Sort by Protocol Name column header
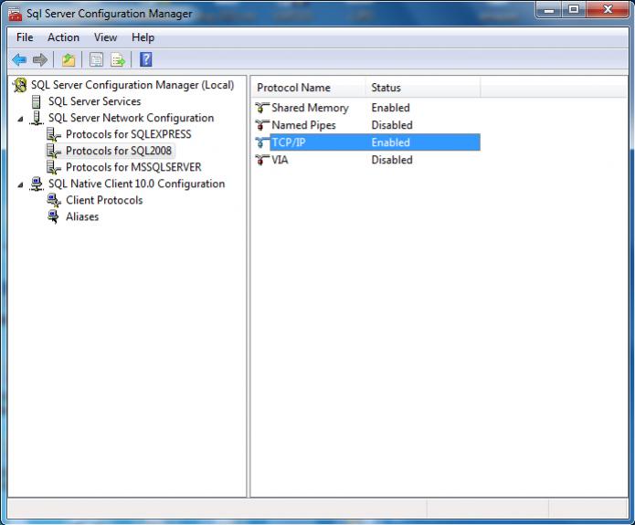635x525 pixels. pyautogui.click(x=309, y=88)
